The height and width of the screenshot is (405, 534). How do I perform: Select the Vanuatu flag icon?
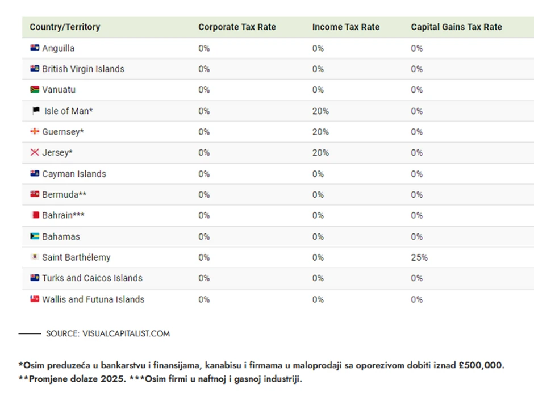pyautogui.click(x=35, y=90)
